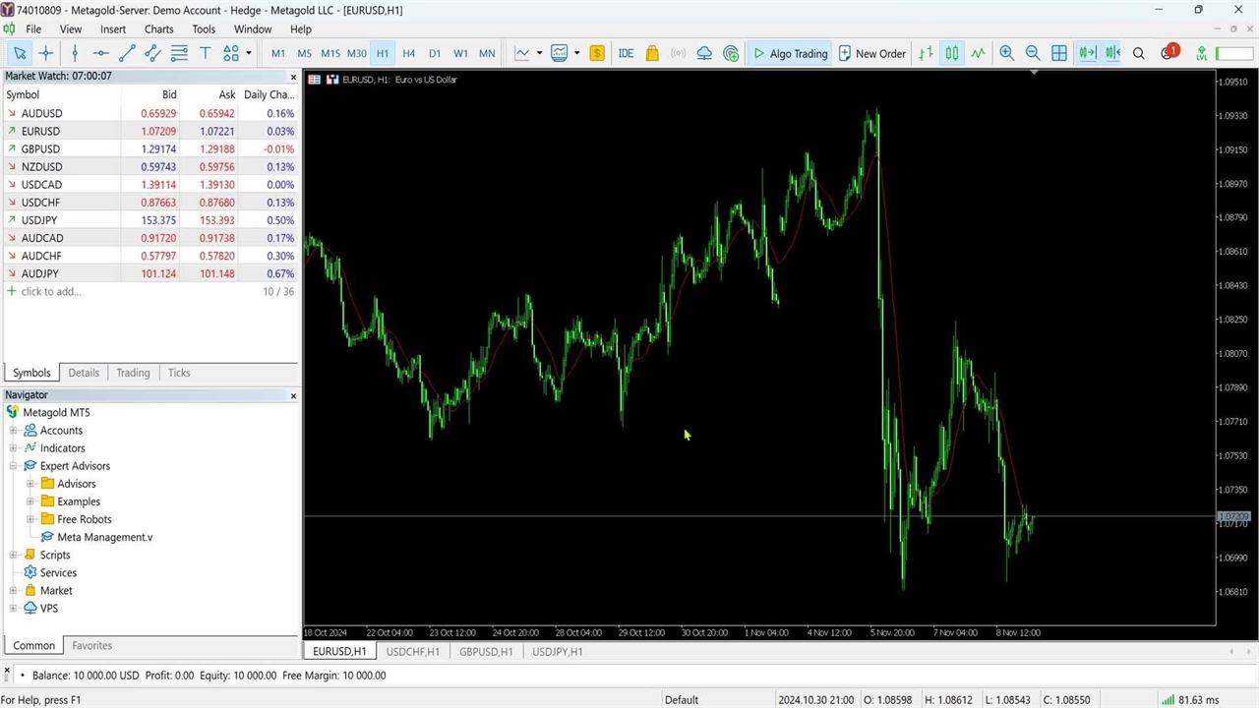Toggle the chart grid display
Screen dimensions: 1259x708
pyautogui.click(x=1059, y=53)
